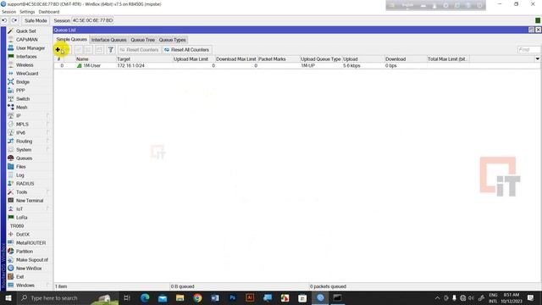542x305 pixels.
Task: Toggle the Safe Mode button
Action: [36, 20]
